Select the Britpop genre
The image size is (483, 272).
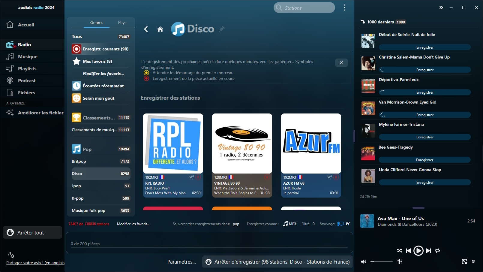point(101,161)
